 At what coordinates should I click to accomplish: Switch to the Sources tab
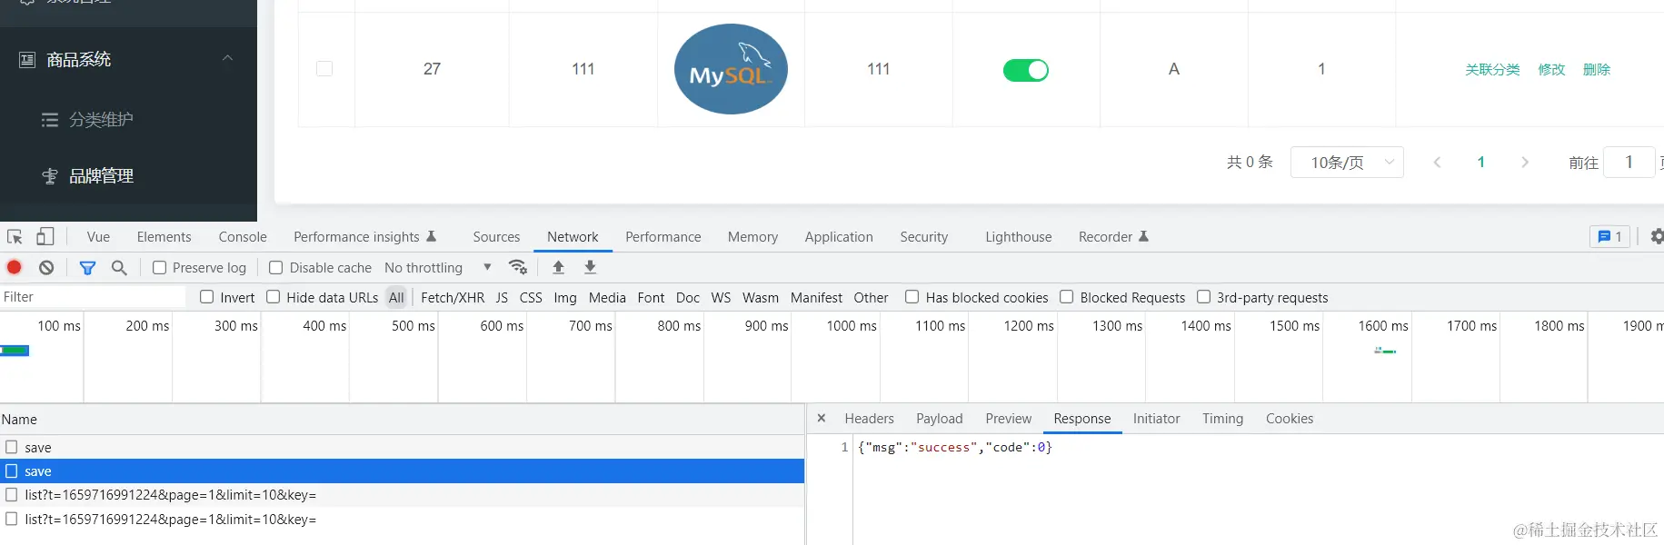496,237
